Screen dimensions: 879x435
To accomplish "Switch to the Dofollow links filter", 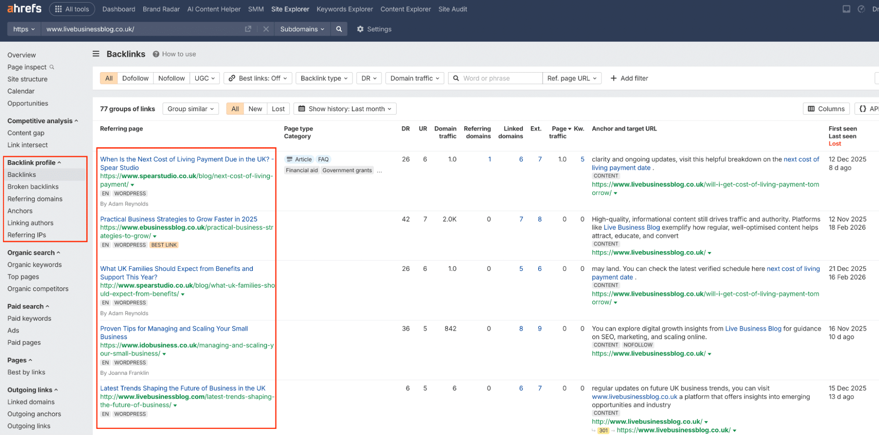I will click(x=135, y=78).
